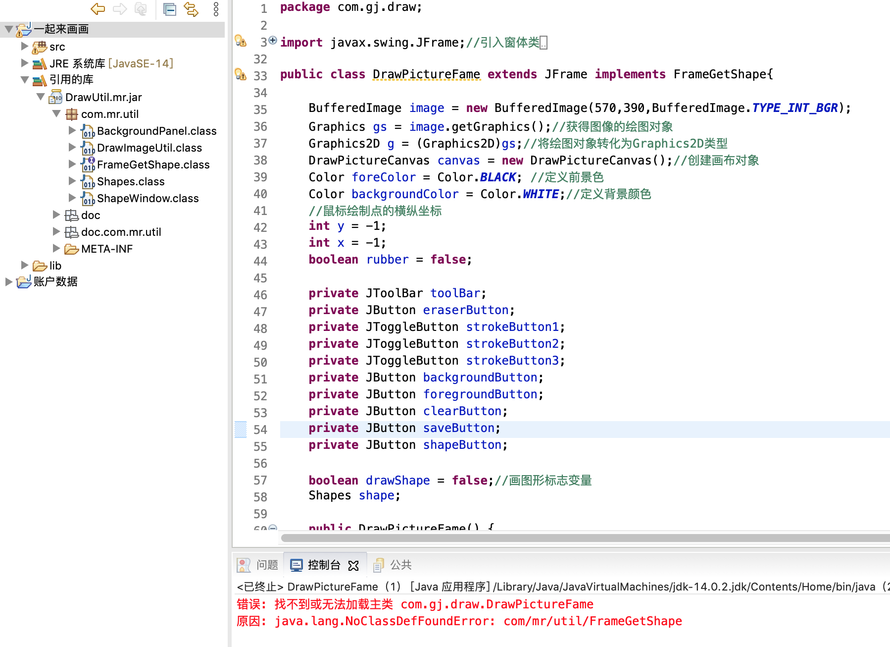Click the BackgroundPanel.class file icon

point(88,131)
